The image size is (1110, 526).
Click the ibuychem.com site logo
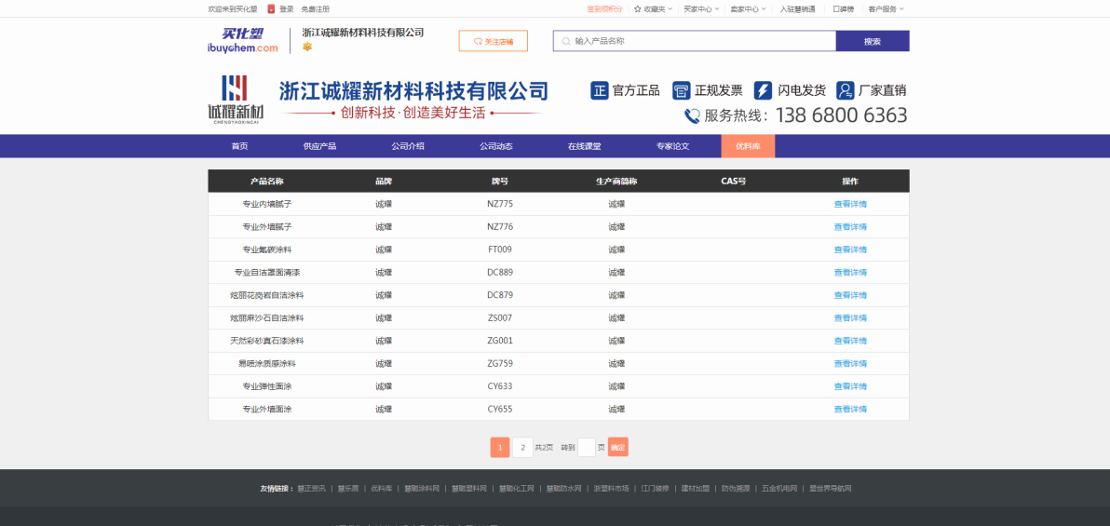point(243,41)
